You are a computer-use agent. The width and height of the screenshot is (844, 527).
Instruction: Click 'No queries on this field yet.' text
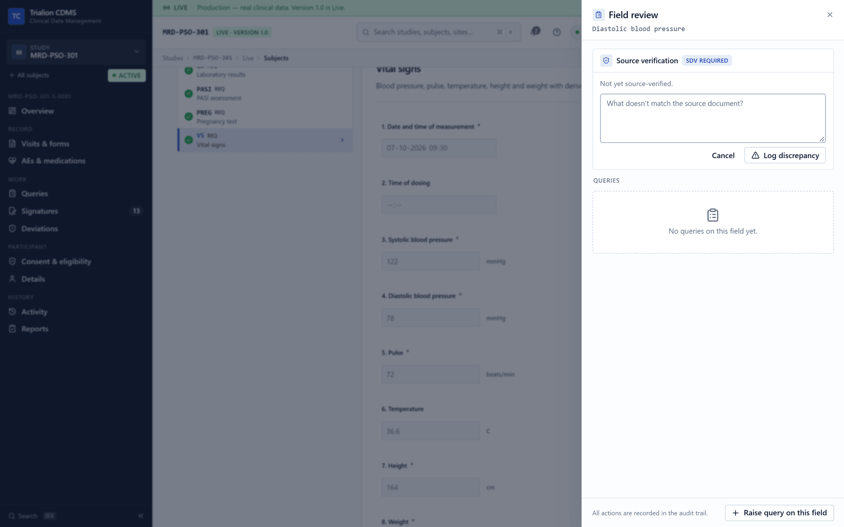point(713,231)
